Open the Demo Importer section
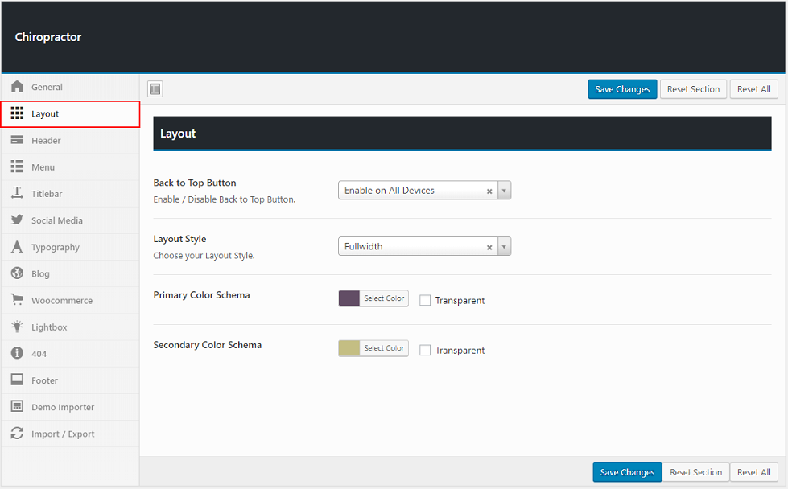Image resolution: width=788 pixels, height=489 pixels. [x=63, y=407]
